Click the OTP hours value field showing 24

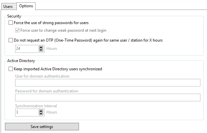point(27,49)
